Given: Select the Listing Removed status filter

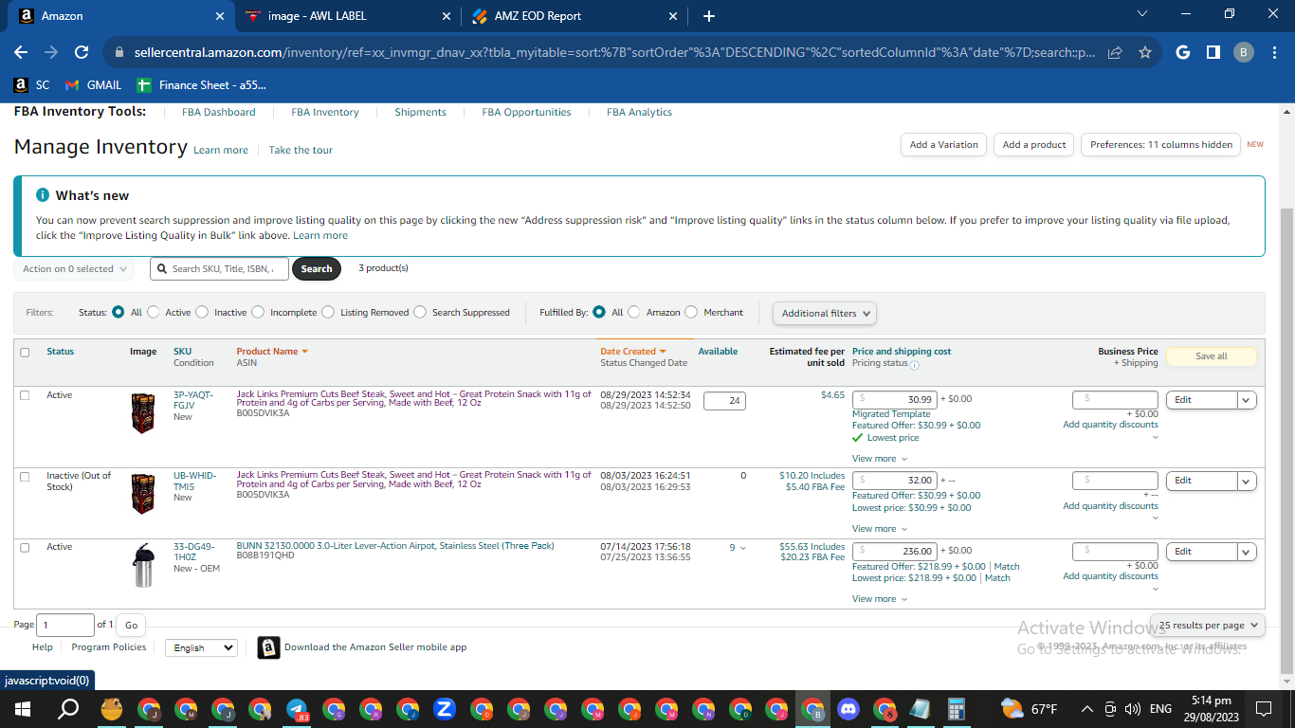Looking at the screenshot, I should 328,312.
